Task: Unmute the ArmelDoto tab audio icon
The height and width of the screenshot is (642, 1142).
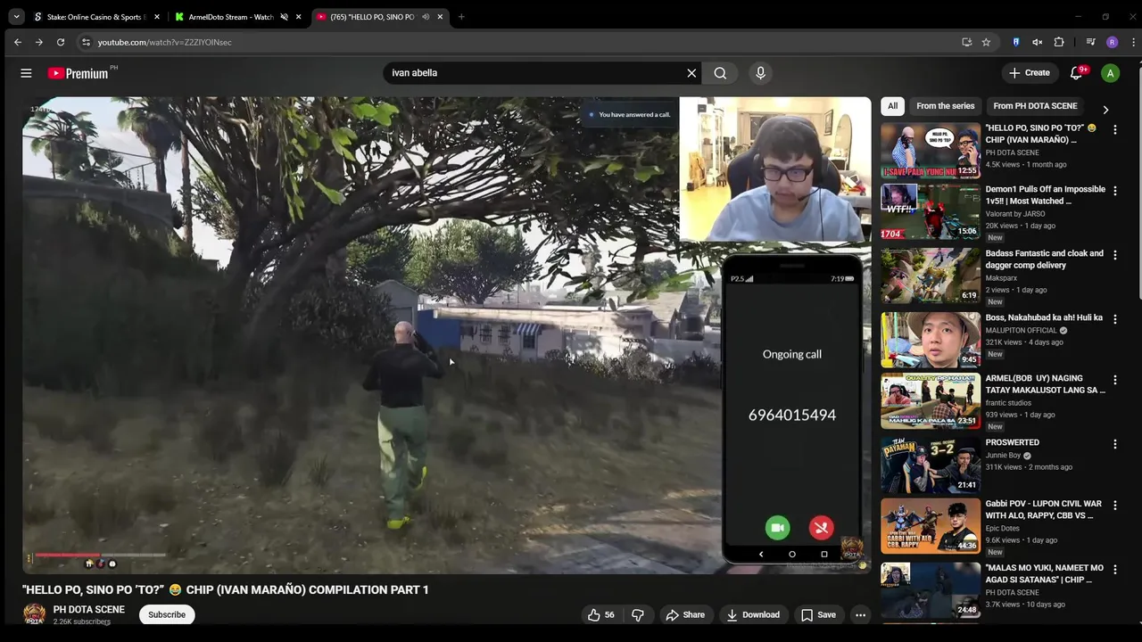Action: 285,17
